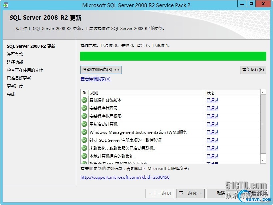Click the 未群集化，或群集服务已启动且联机 text
This screenshot has width=273, height=205.
coord(123,148)
